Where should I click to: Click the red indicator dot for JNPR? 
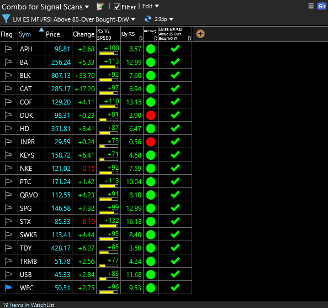(x=151, y=142)
